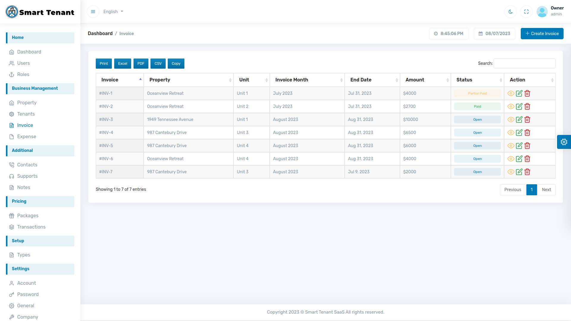Click the Create Invoice button
The image size is (571, 321).
pyautogui.click(x=542, y=34)
